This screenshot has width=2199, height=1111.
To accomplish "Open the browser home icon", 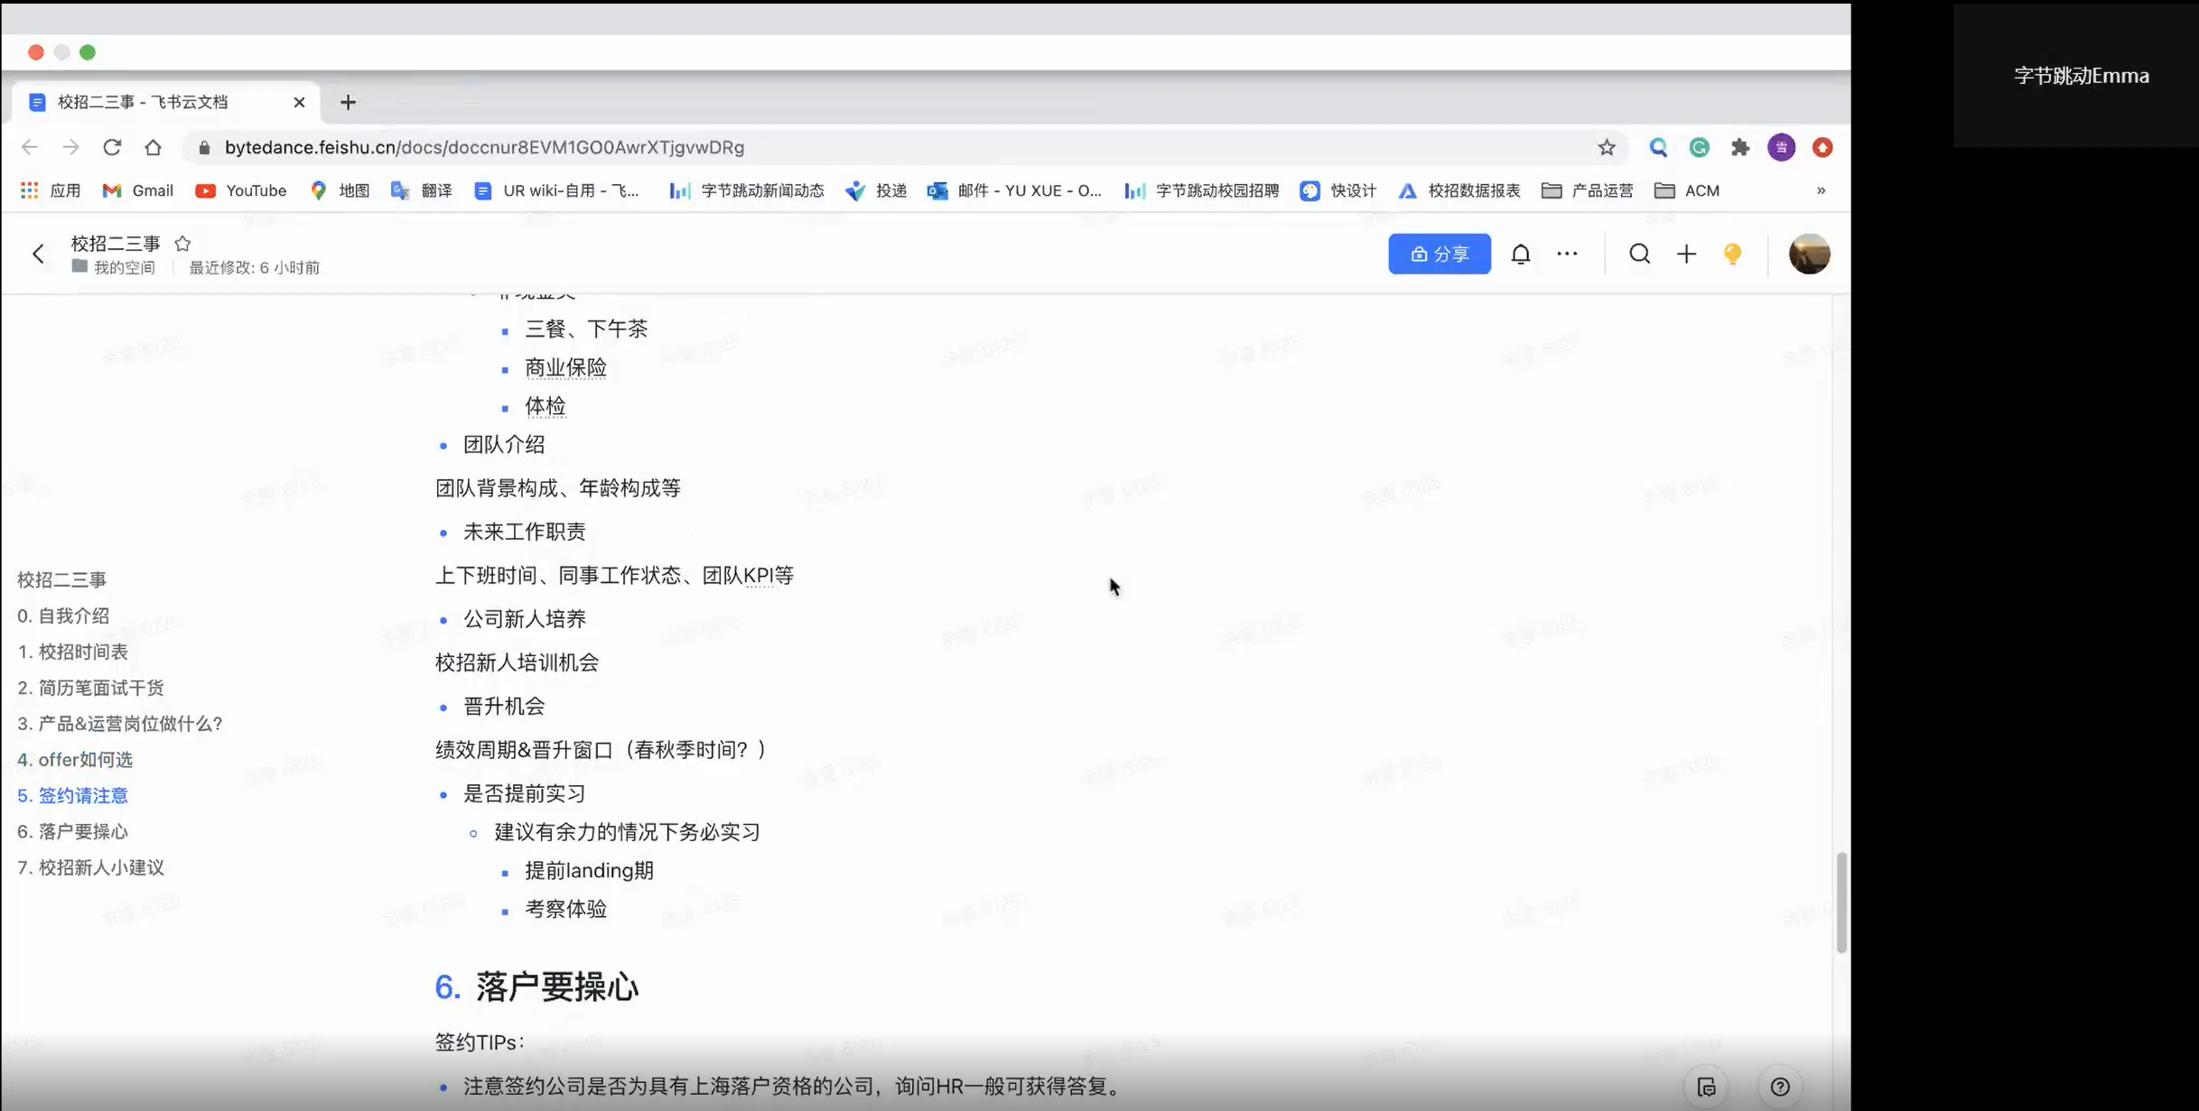I will pos(153,147).
